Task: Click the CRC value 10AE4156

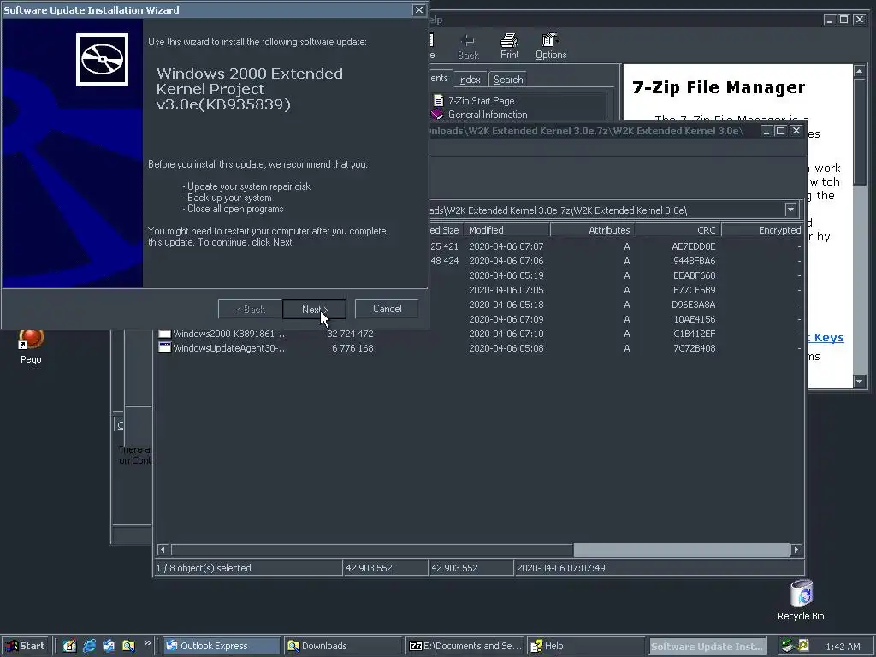Action: click(x=695, y=319)
